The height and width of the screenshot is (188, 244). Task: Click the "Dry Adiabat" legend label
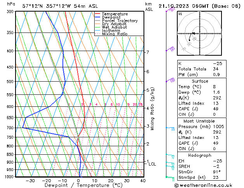tap(114, 24)
